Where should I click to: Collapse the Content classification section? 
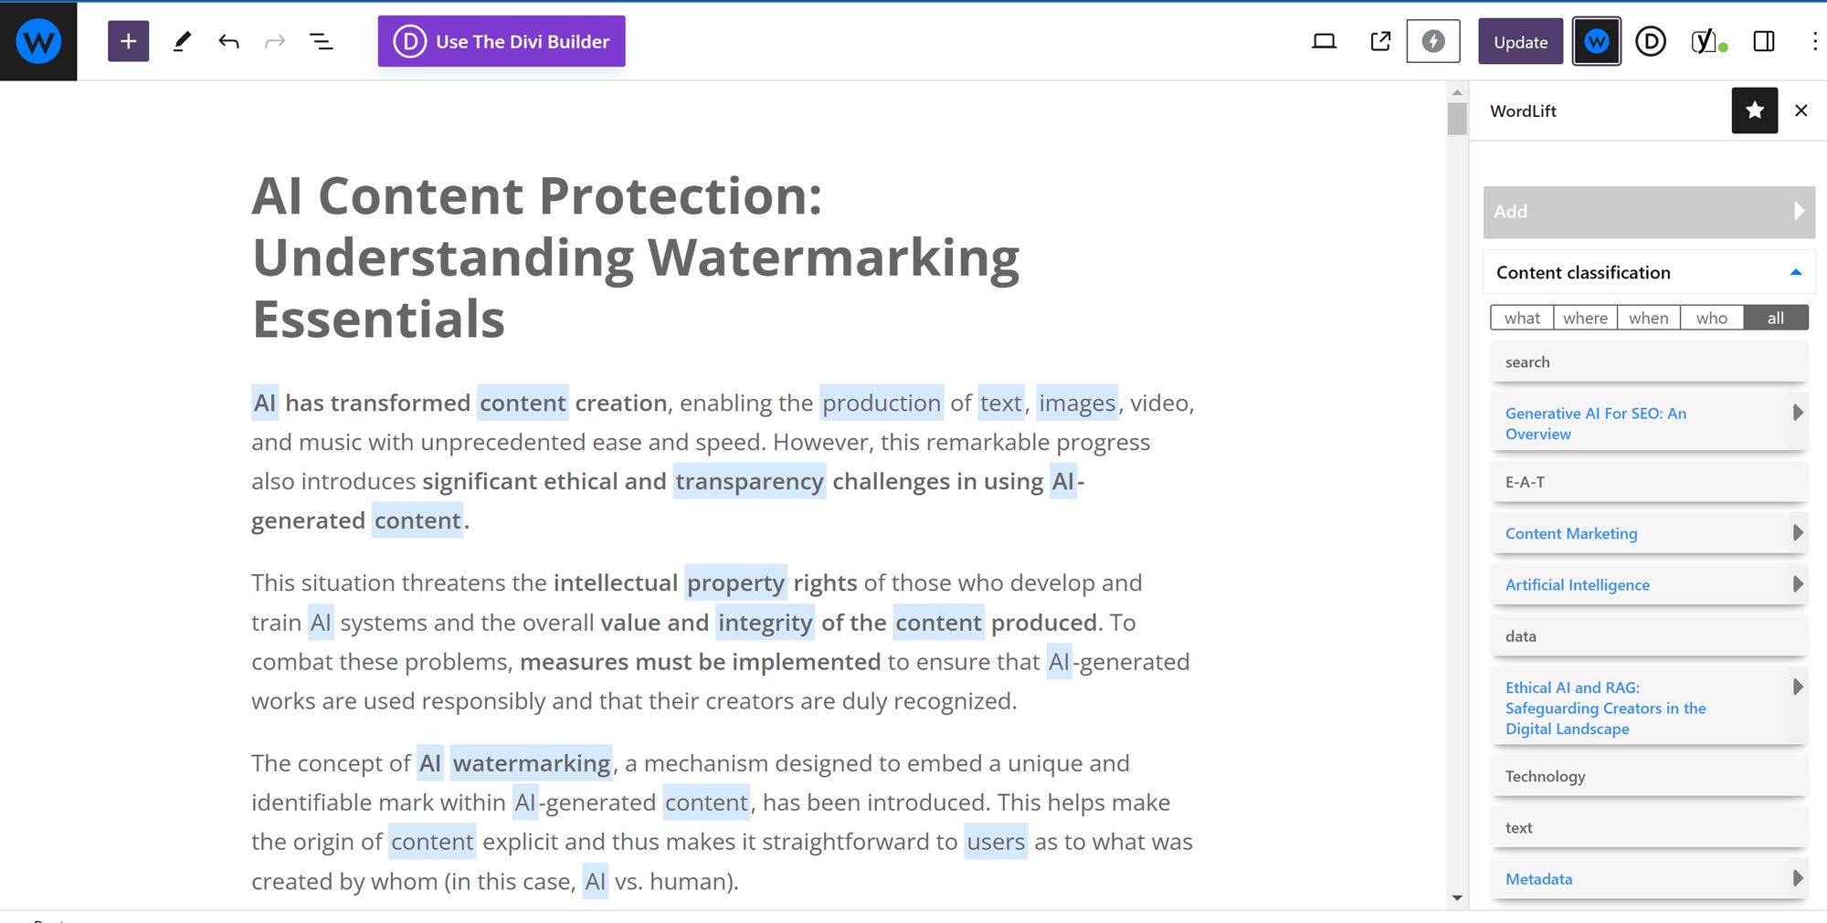[x=1796, y=272]
